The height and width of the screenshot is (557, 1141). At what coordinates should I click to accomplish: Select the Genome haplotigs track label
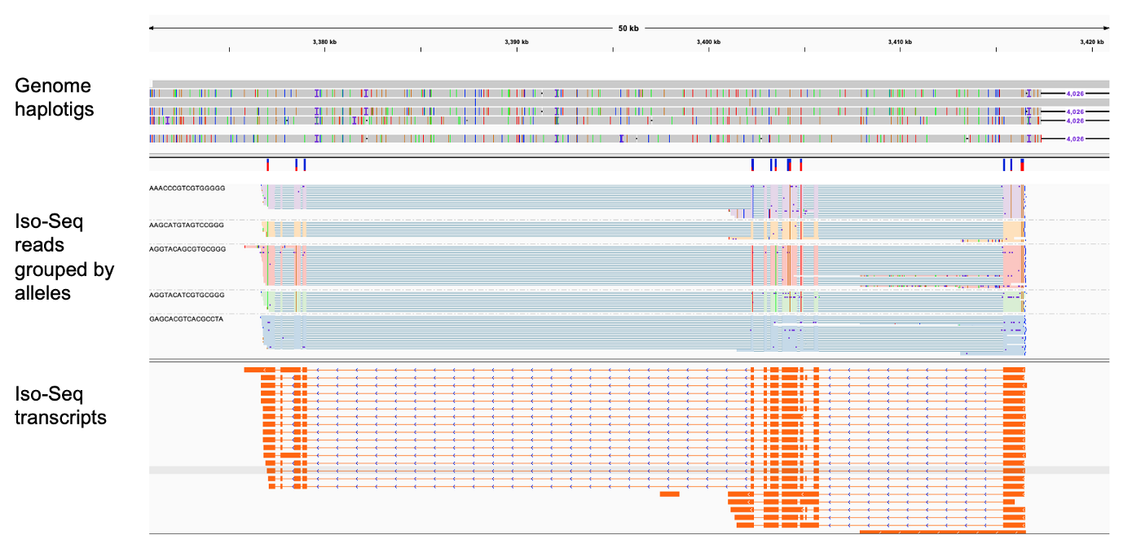point(53,98)
